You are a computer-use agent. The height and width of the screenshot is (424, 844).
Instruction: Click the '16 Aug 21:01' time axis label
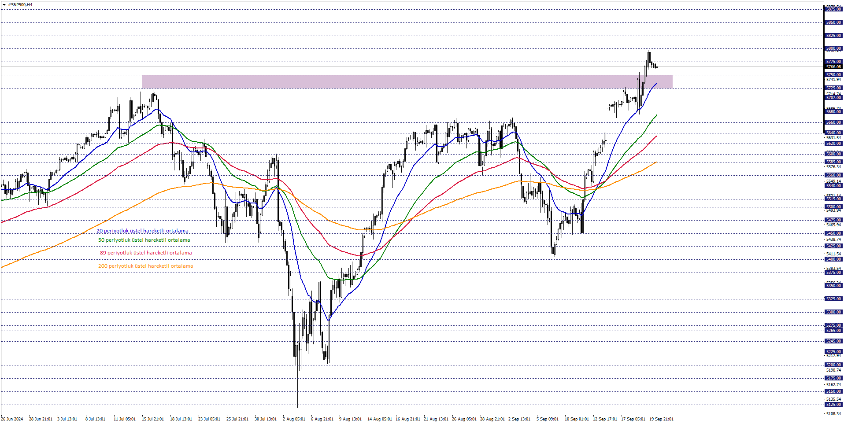click(407, 419)
